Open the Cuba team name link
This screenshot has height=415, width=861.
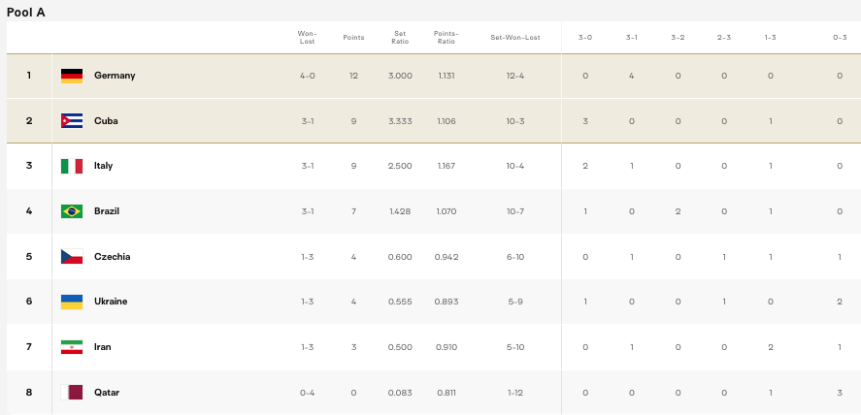(106, 121)
